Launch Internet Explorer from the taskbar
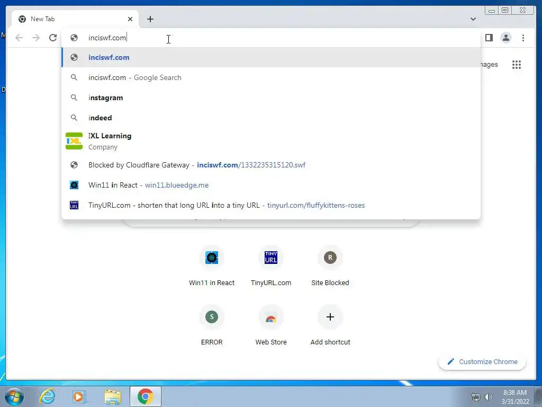 tap(47, 396)
